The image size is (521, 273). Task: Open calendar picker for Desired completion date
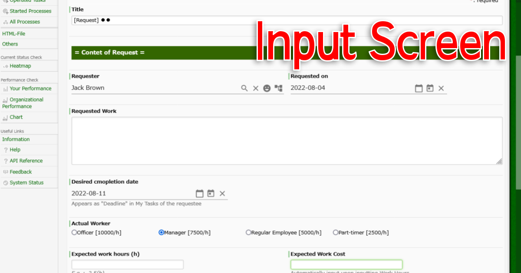click(200, 194)
